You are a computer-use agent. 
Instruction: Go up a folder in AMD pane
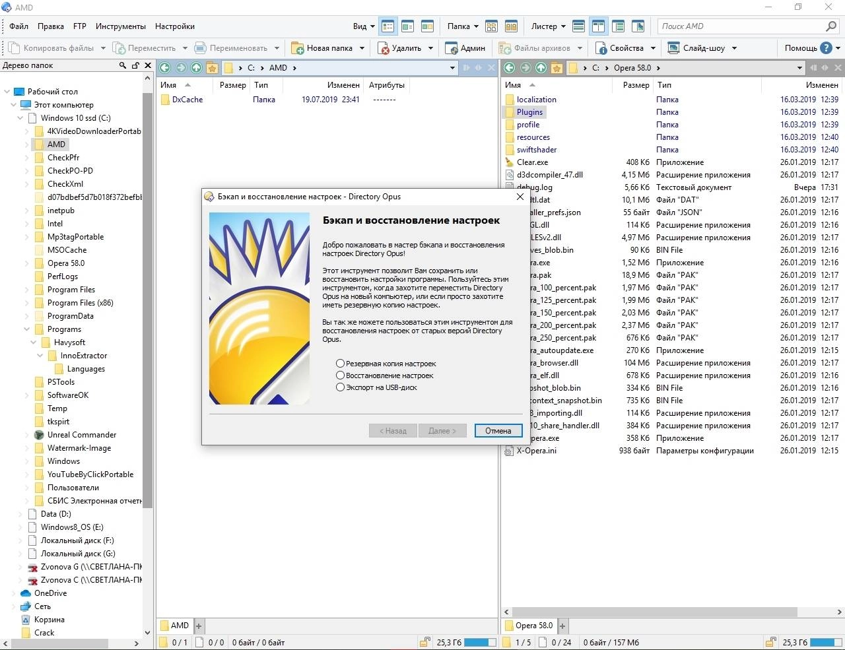pos(197,67)
